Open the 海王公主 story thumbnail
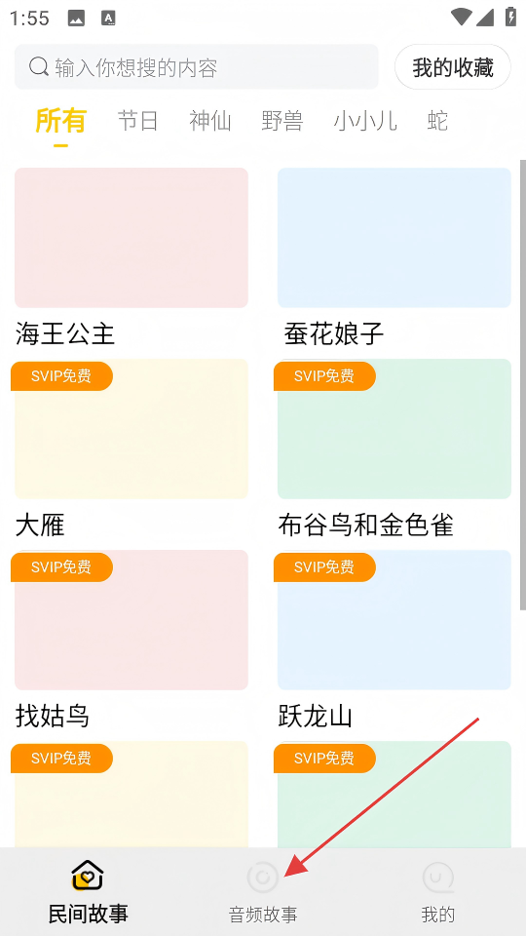The width and height of the screenshot is (526, 936). [x=131, y=238]
